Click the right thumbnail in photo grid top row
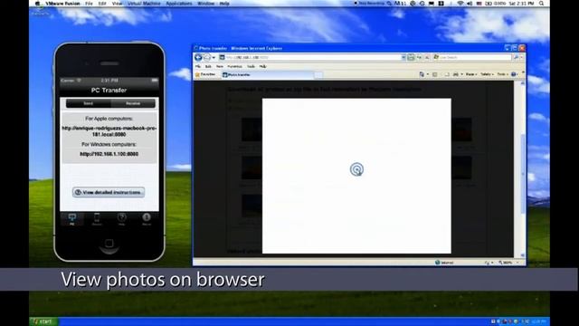 [461, 129]
